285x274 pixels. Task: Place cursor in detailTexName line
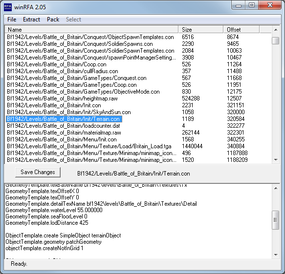[x=101, y=204]
